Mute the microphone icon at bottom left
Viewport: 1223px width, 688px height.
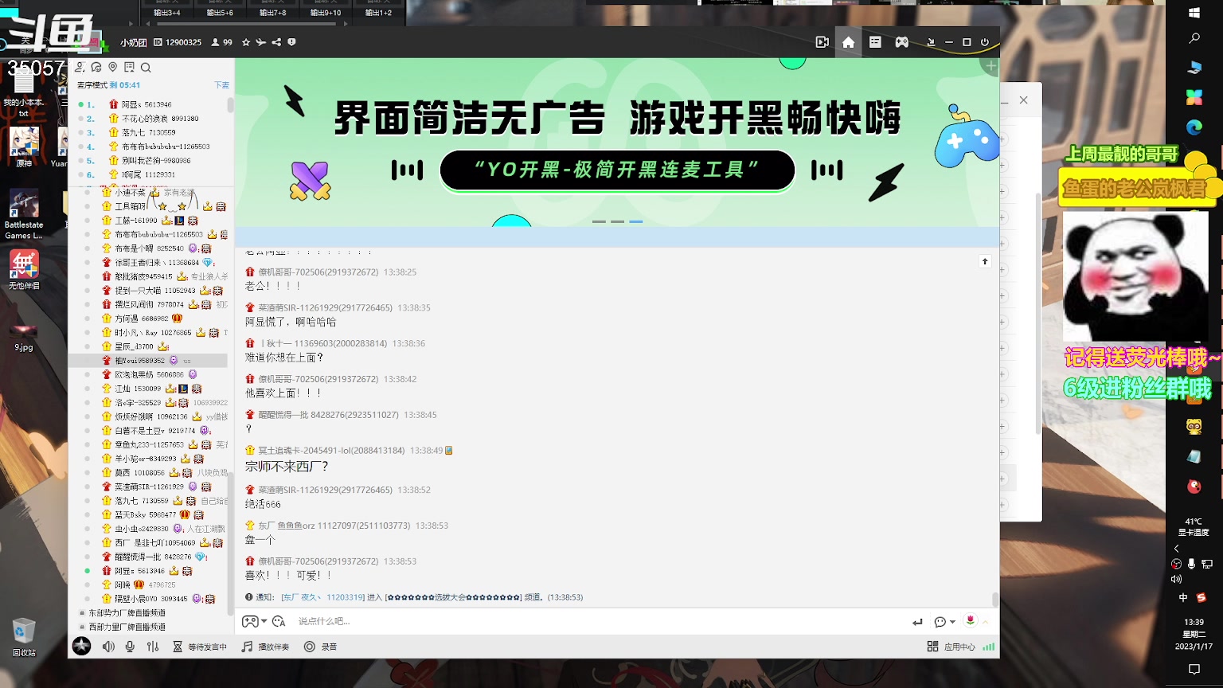[x=130, y=647]
